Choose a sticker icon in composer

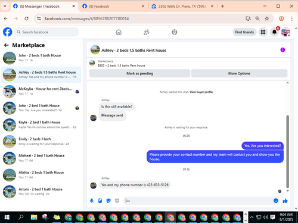(108, 200)
